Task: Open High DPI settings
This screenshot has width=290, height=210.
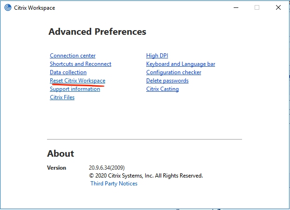Action: click(x=157, y=56)
